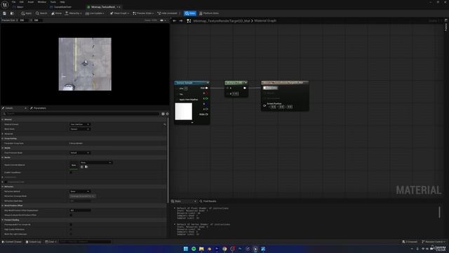The width and height of the screenshot is (449, 253).
Task: Toggle the High Quality Reflections checkbox
Action: click(x=71, y=230)
